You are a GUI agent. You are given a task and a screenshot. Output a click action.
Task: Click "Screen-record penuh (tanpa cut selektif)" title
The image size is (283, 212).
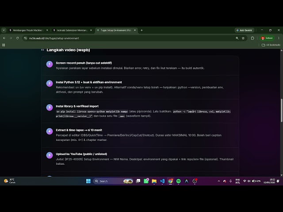tap(84, 63)
